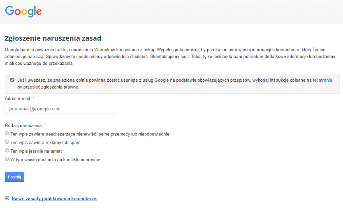
Task: Click the 'Adres e-mail:' label
Action: [18, 98]
